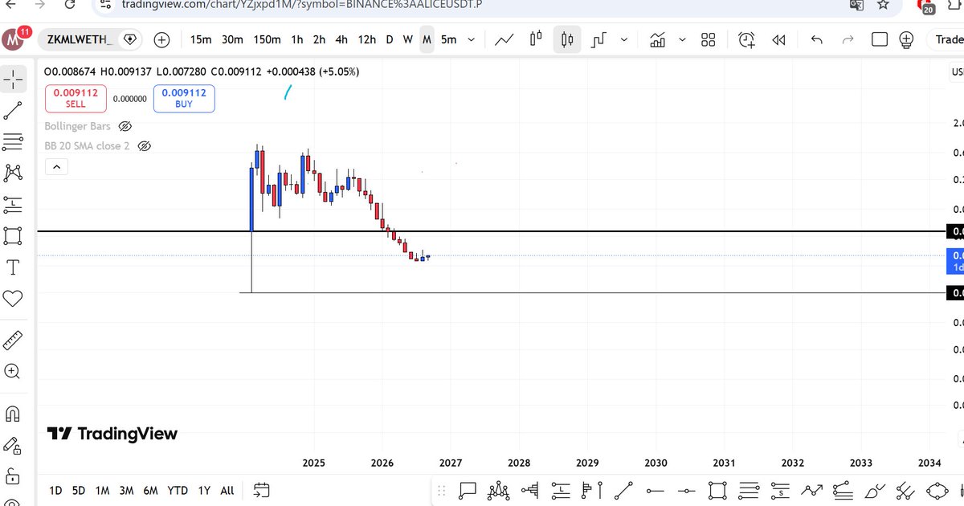Open the indicator templates grid
Screen dimensions: 964x506
click(709, 39)
